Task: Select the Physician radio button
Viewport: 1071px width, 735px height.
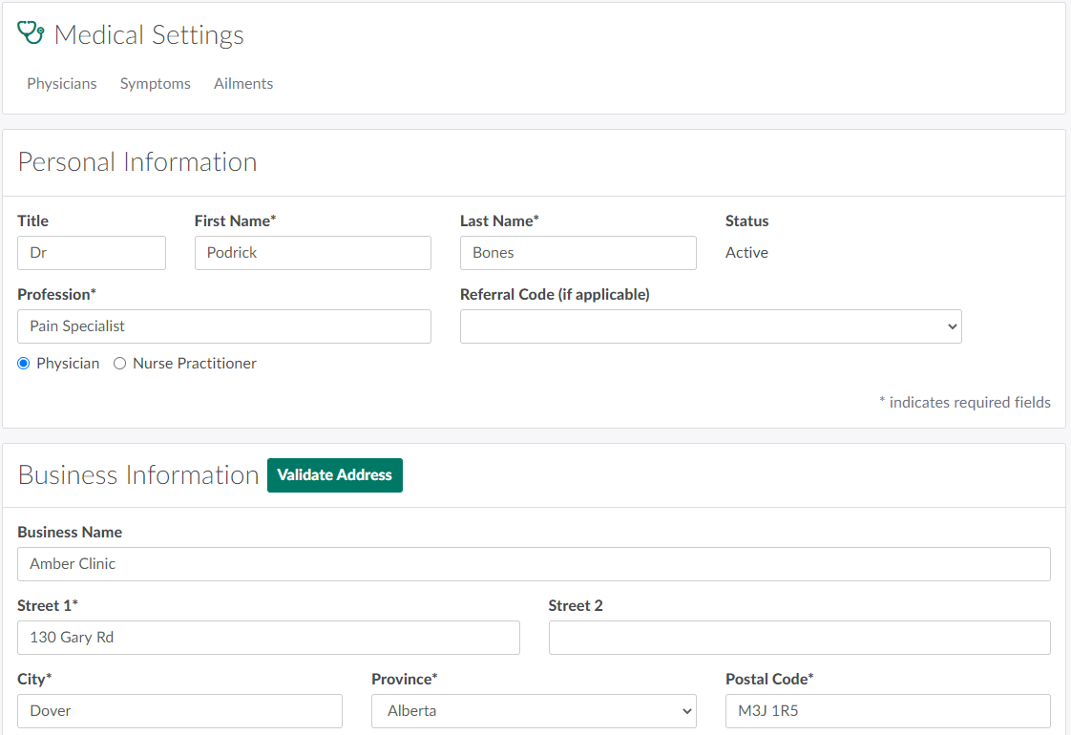Action: 24,364
